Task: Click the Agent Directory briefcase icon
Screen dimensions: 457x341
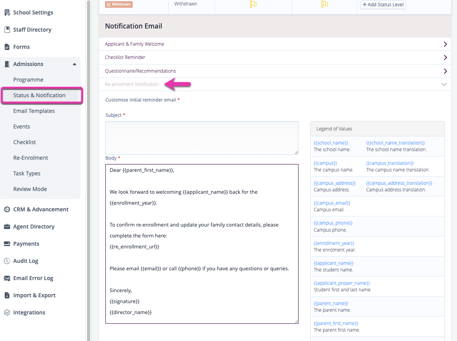Action: click(x=7, y=227)
